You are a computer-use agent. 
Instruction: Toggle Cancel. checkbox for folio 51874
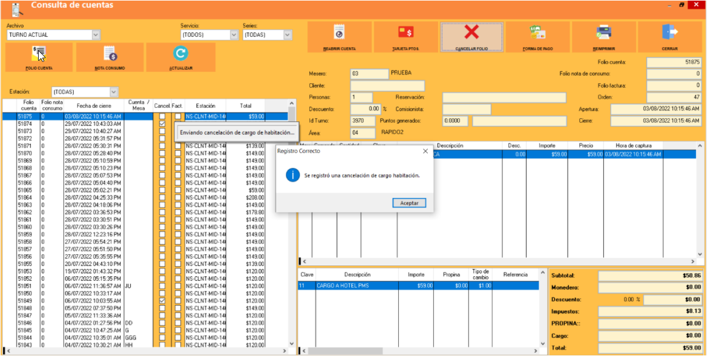pyautogui.click(x=162, y=124)
